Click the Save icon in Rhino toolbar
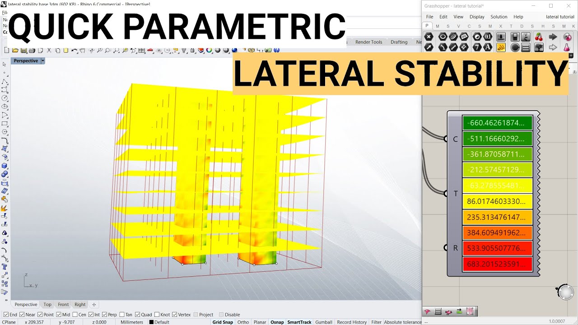Viewport: 578px width, 325px height. pyautogui.click(x=23, y=51)
